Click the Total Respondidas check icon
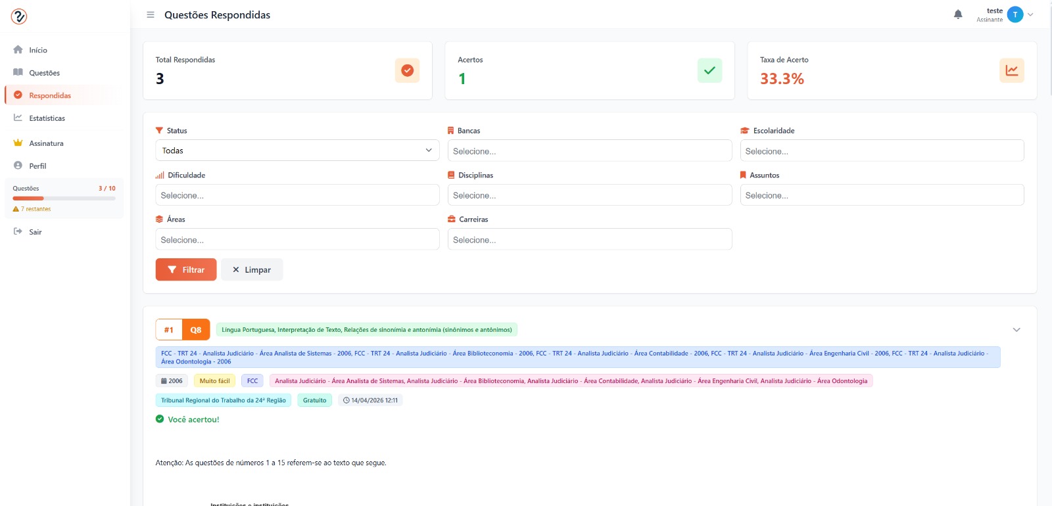Image resolution: width=1052 pixels, height=506 pixels. [407, 70]
